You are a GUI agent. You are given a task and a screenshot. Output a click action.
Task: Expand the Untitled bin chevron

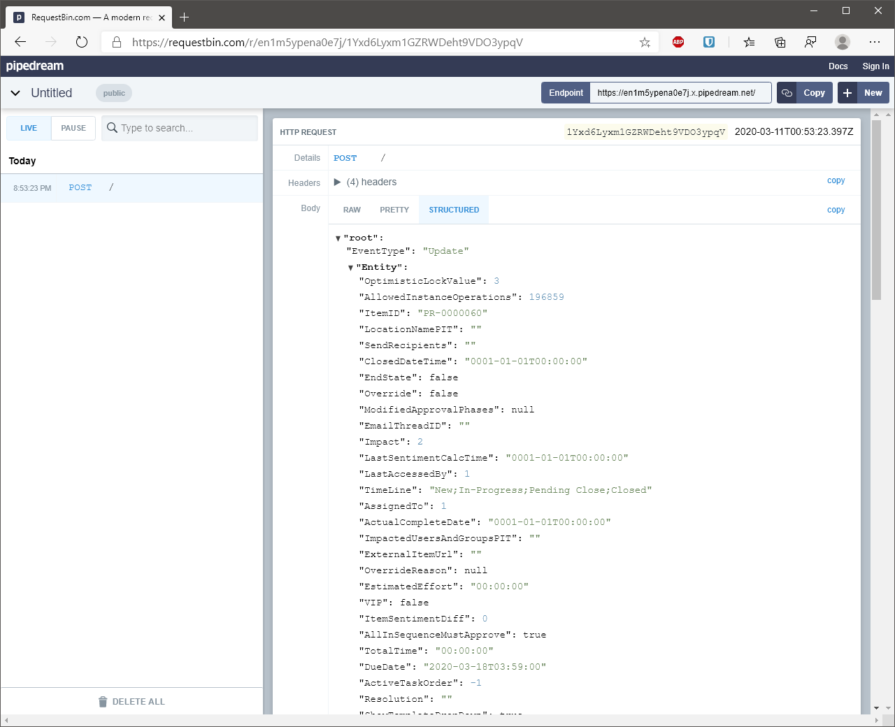pos(15,93)
